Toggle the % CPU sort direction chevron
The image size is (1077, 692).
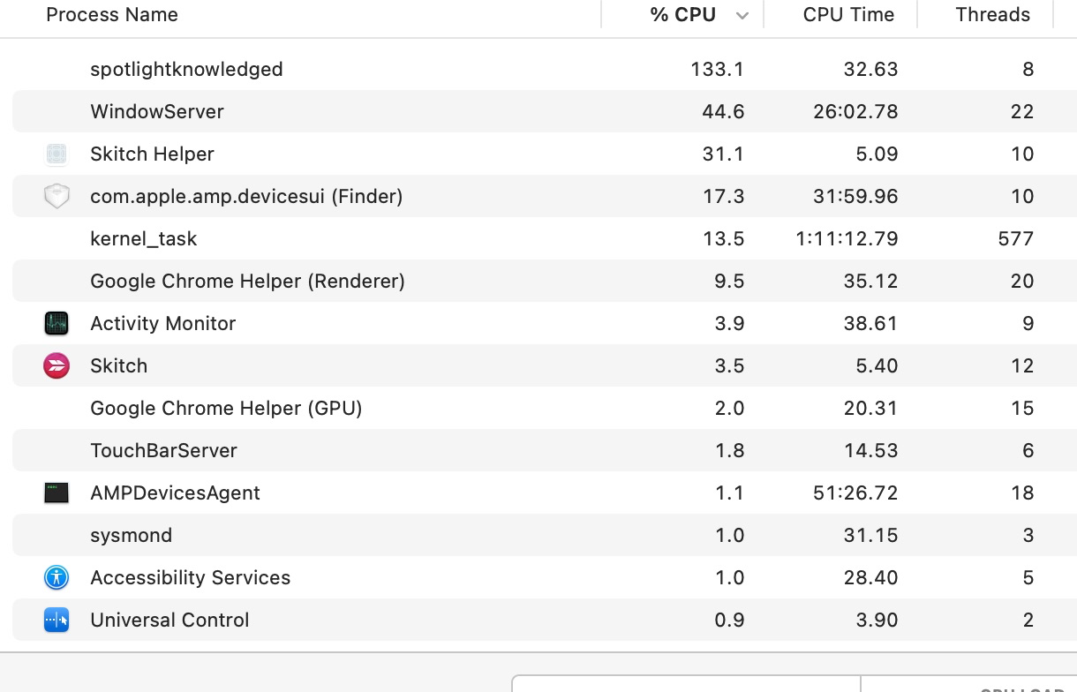point(742,16)
